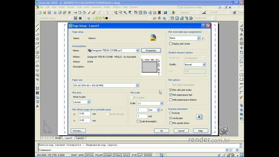The image size is (279, 157).
Task: Open the Layer Properties Manager icon
Action: [88, 18]
